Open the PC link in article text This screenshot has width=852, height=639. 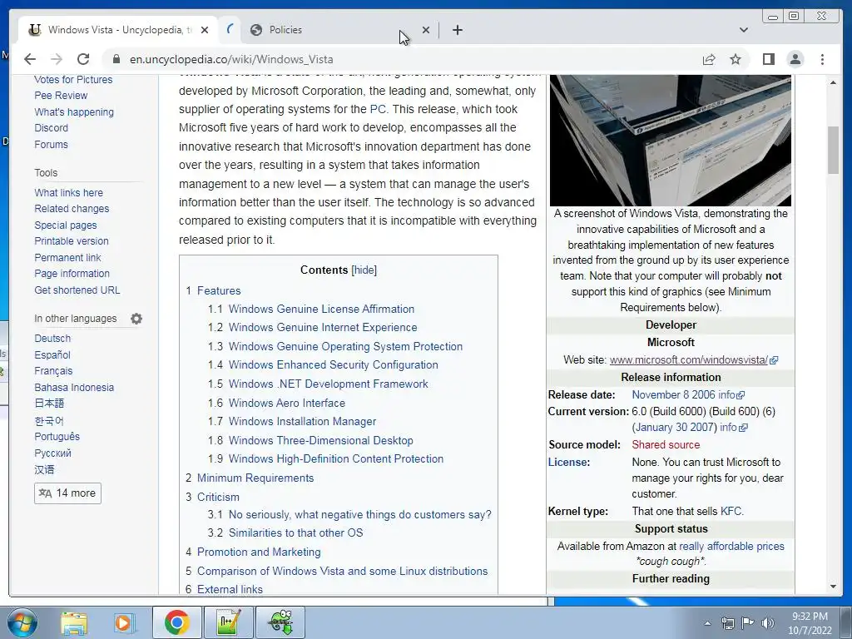(x=378, y=109)
